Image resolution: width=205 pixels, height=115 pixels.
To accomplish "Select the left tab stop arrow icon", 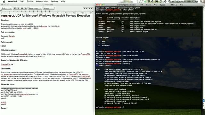I will point(84,8).
